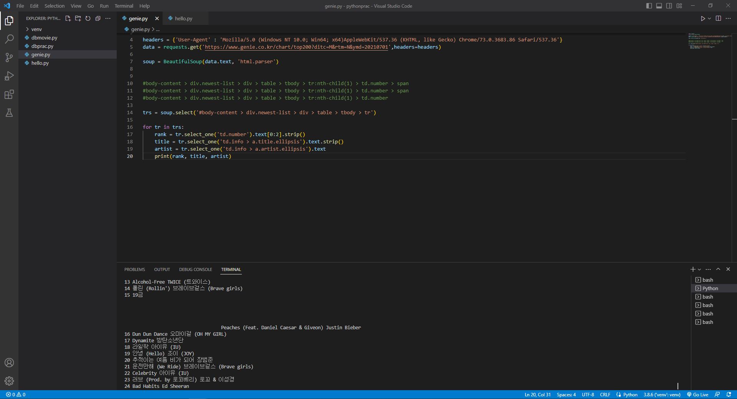
Task: Maximize the terminal panel size
Action: (x=718, y=269)
